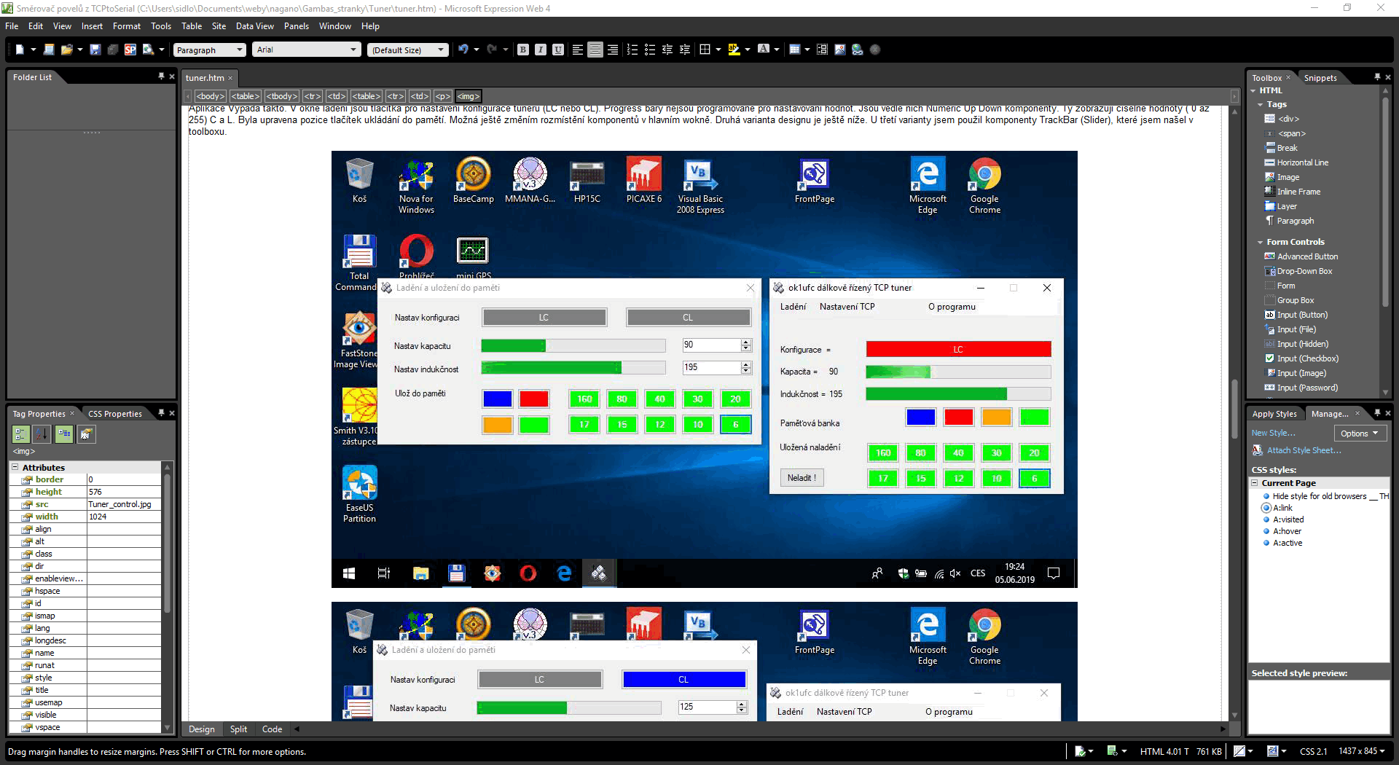Click the SuperPreview icon in the toolbar
This screenshot has height=765, width=1399.
point(130,50)
